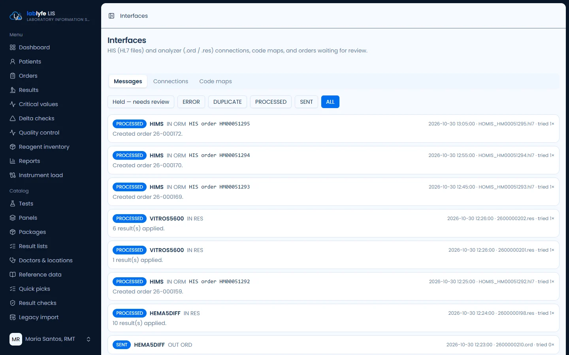Open the HIS order HM00051295 message

333,129
